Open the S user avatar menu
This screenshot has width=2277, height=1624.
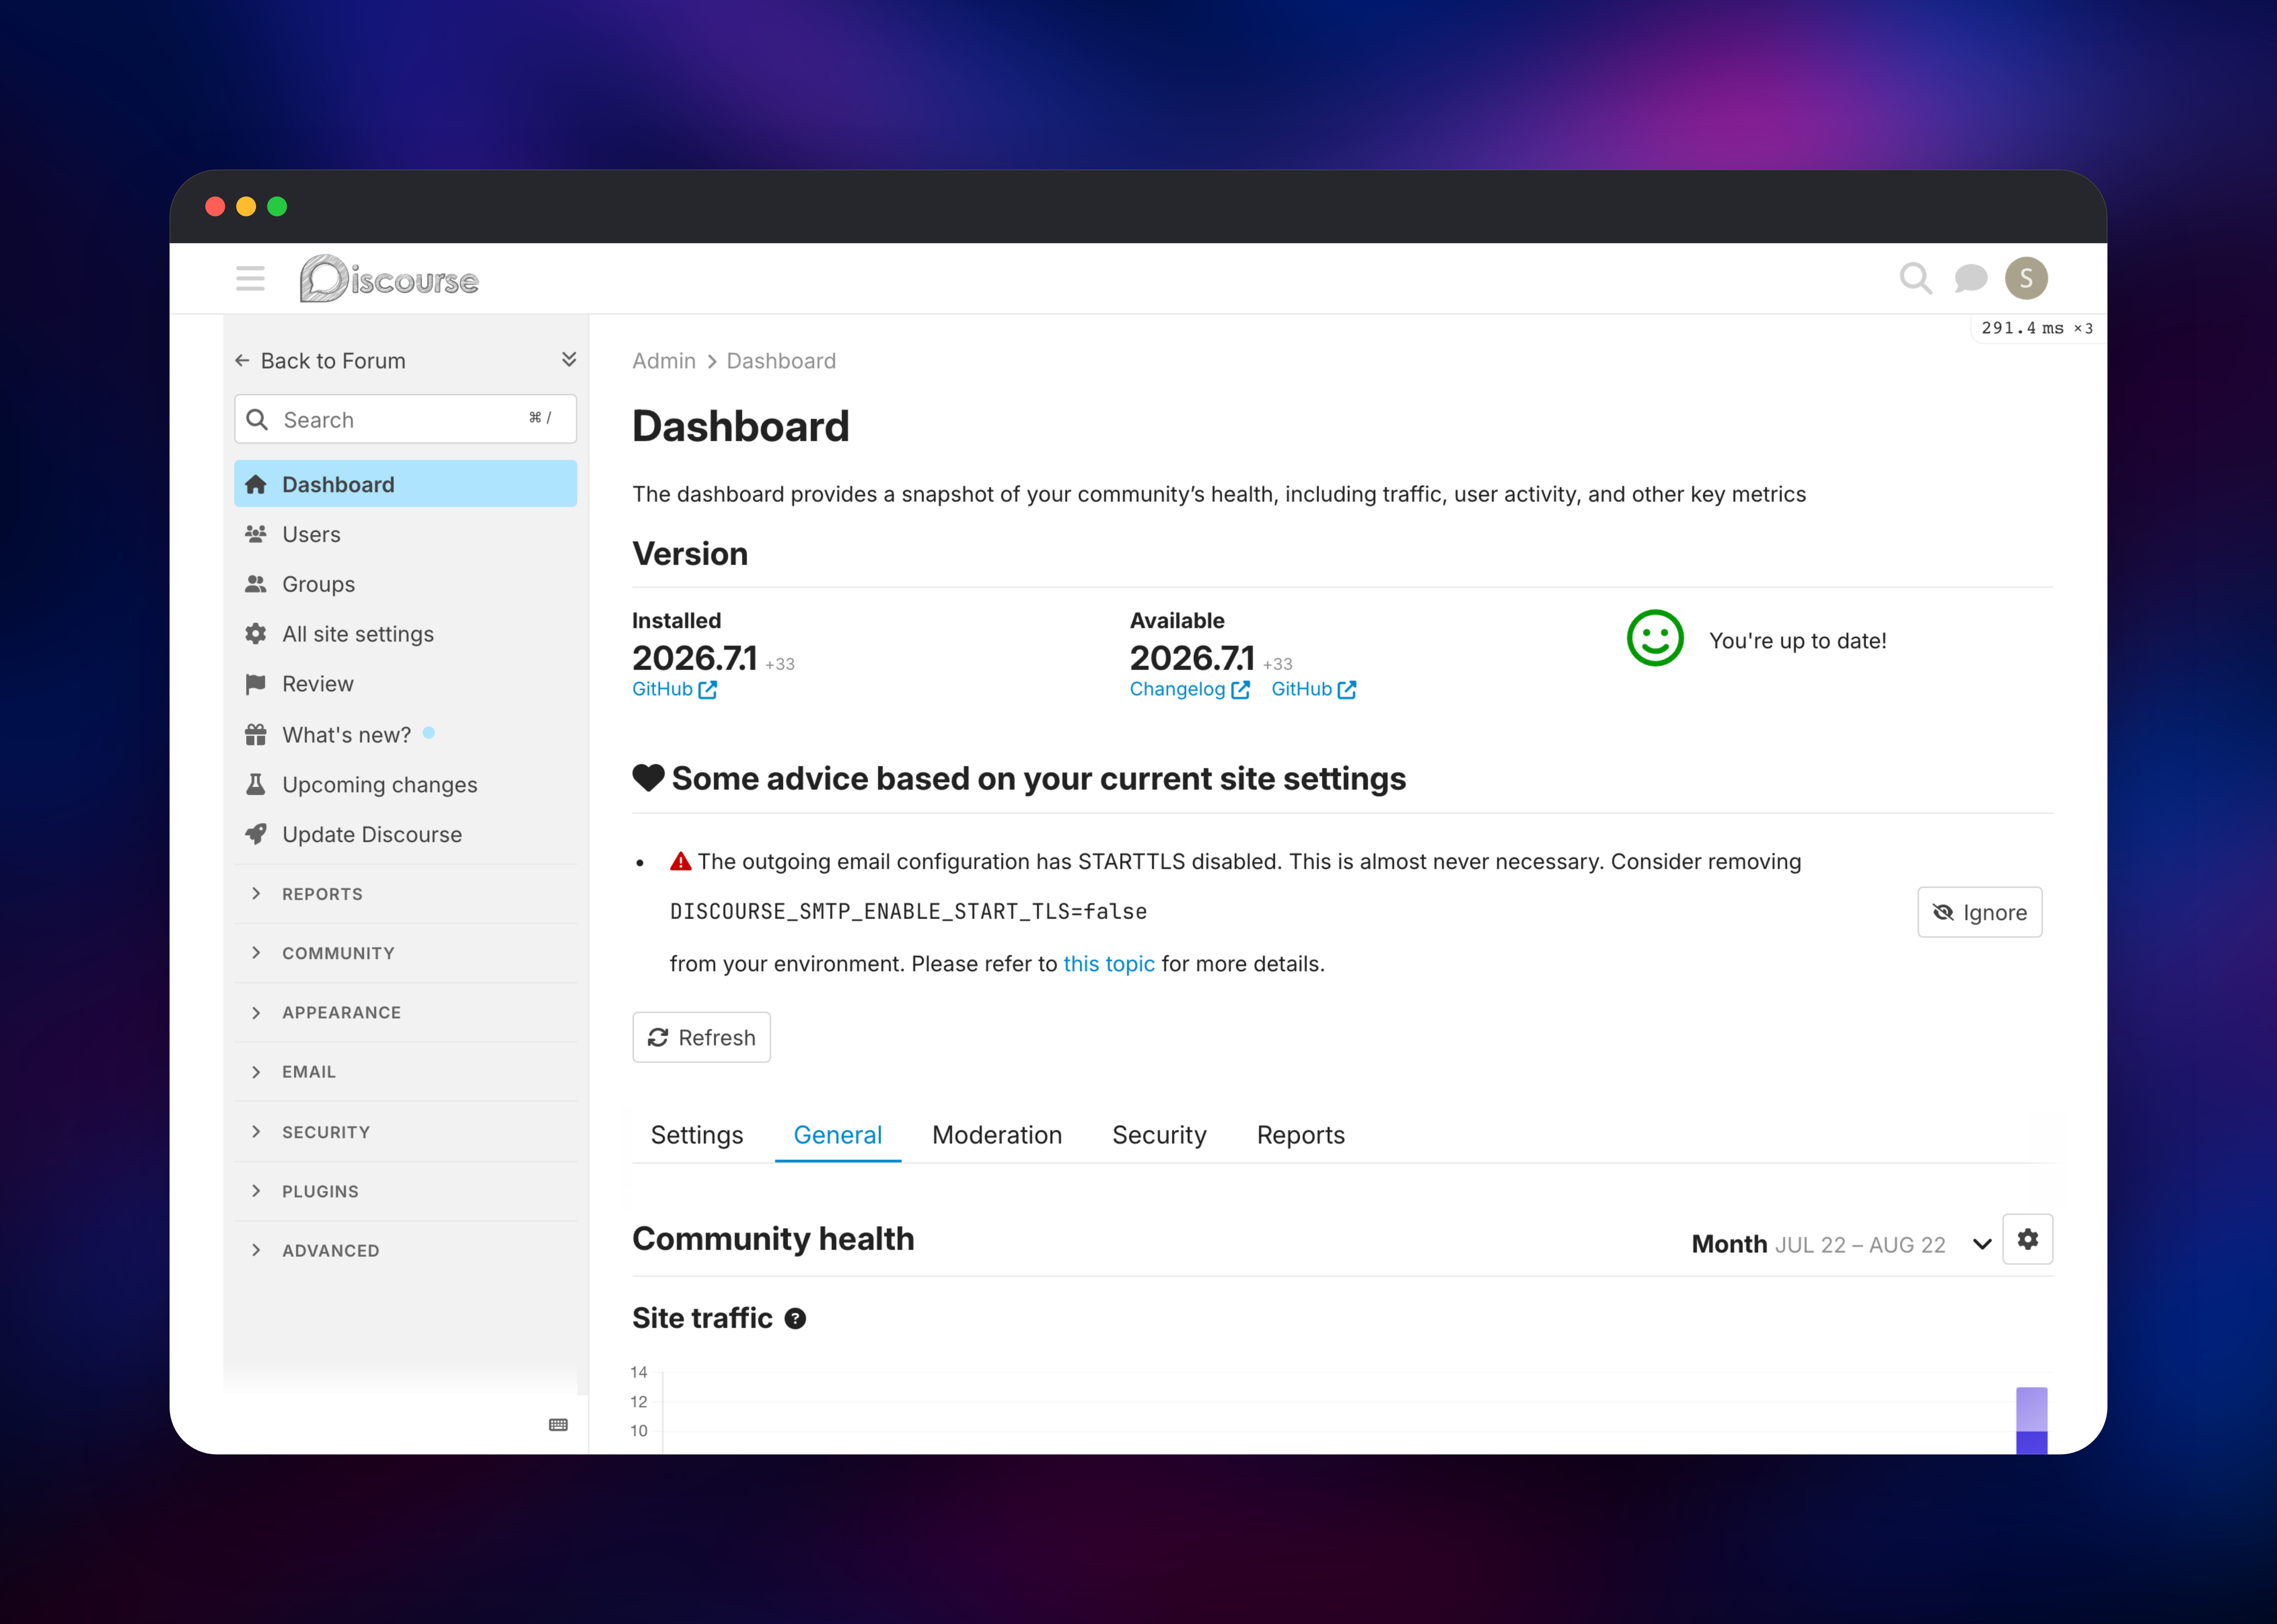2026,278
